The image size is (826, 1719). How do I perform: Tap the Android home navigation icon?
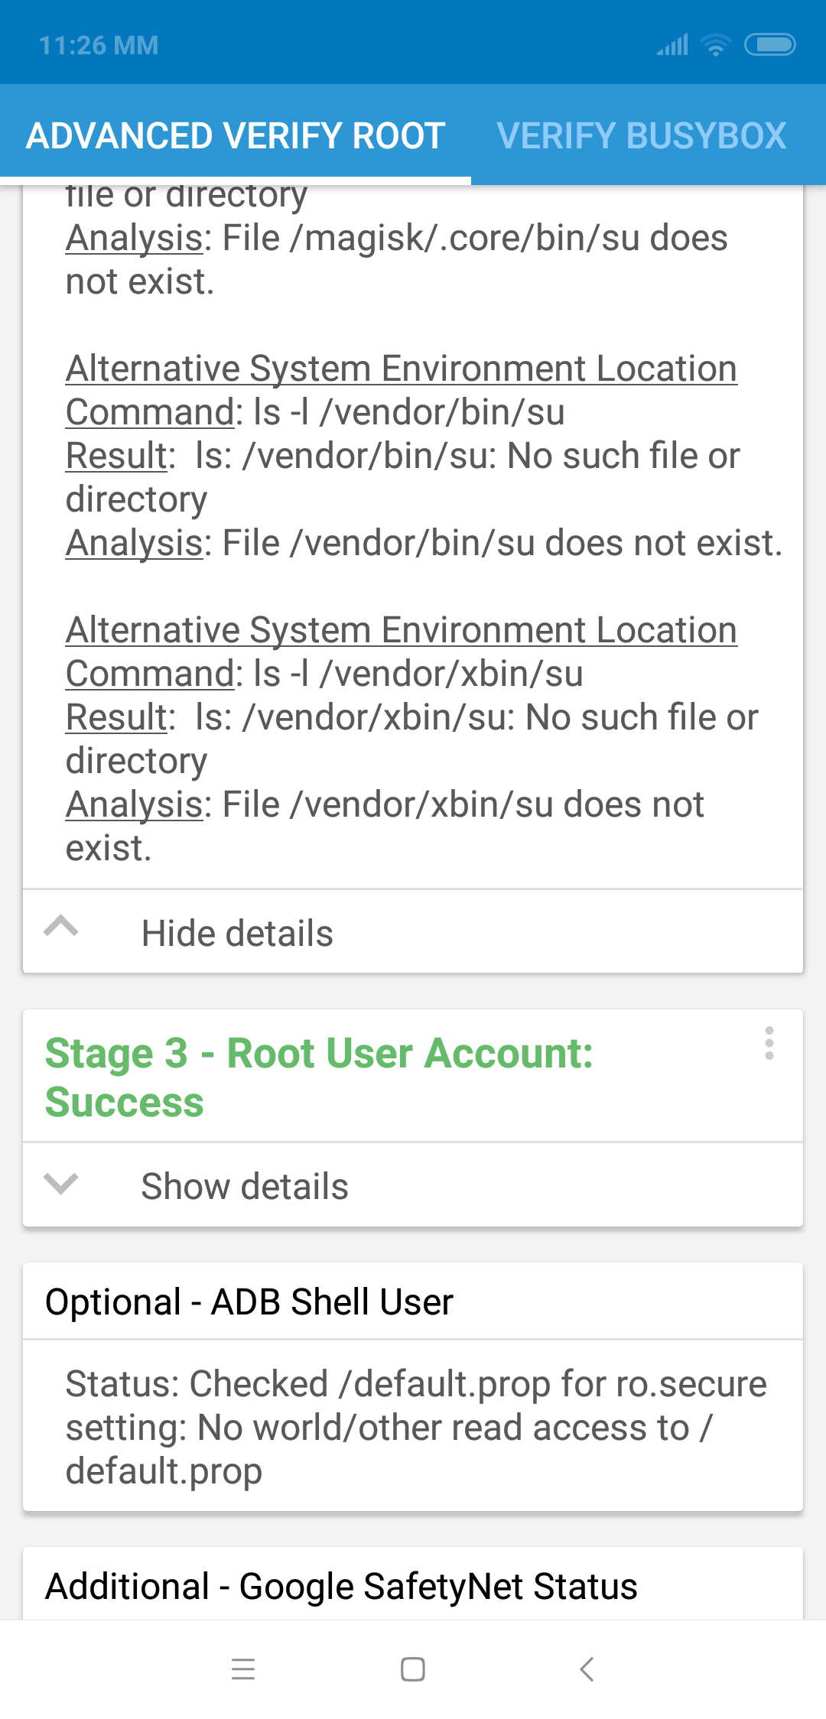tap(413, 1669)
